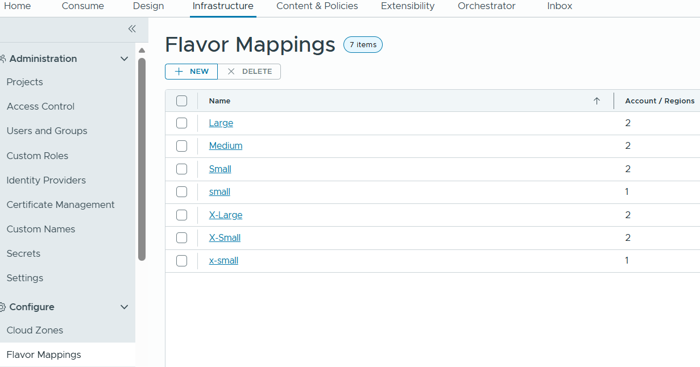Open the lowercase x-small mapping link
The width and height of the screenshot is (700, 367).
pos(223,261)
